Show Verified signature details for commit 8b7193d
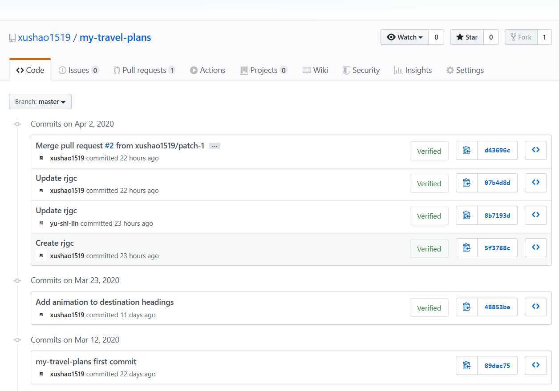The height and width of the screenshot is (391, 559). coord(429,216)
